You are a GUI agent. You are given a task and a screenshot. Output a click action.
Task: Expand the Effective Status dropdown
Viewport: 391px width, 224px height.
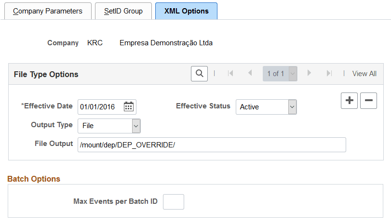click(x=292, y=107)
